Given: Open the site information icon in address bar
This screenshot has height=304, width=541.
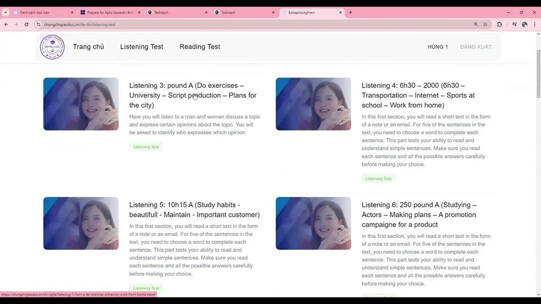Looking at the screenshot, I should pyautogui.click(x=39, y=25).
